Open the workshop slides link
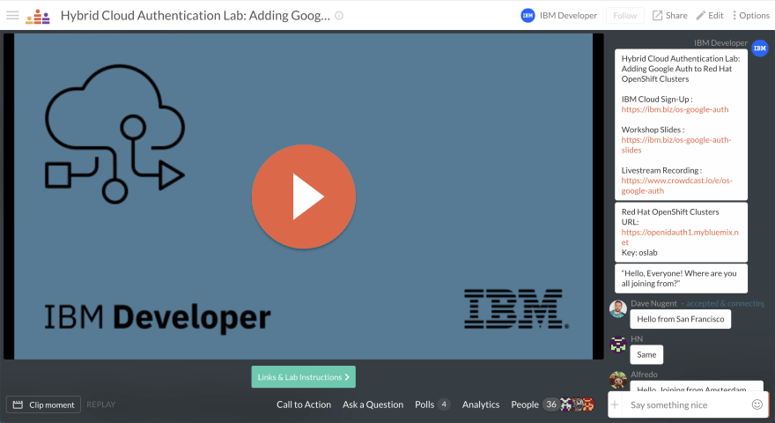This screenshot has width=775, height=423. coord(676,145)
